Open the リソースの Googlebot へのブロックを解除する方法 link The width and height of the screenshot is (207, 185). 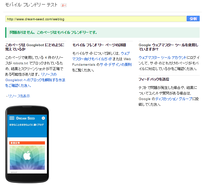click(35, 80)
